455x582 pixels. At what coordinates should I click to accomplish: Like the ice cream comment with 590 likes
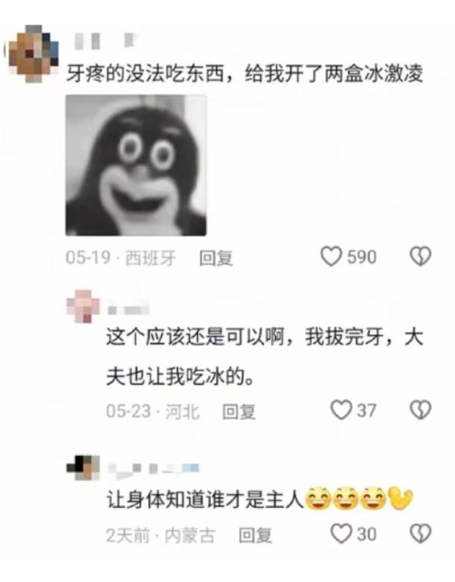(331, 257)
